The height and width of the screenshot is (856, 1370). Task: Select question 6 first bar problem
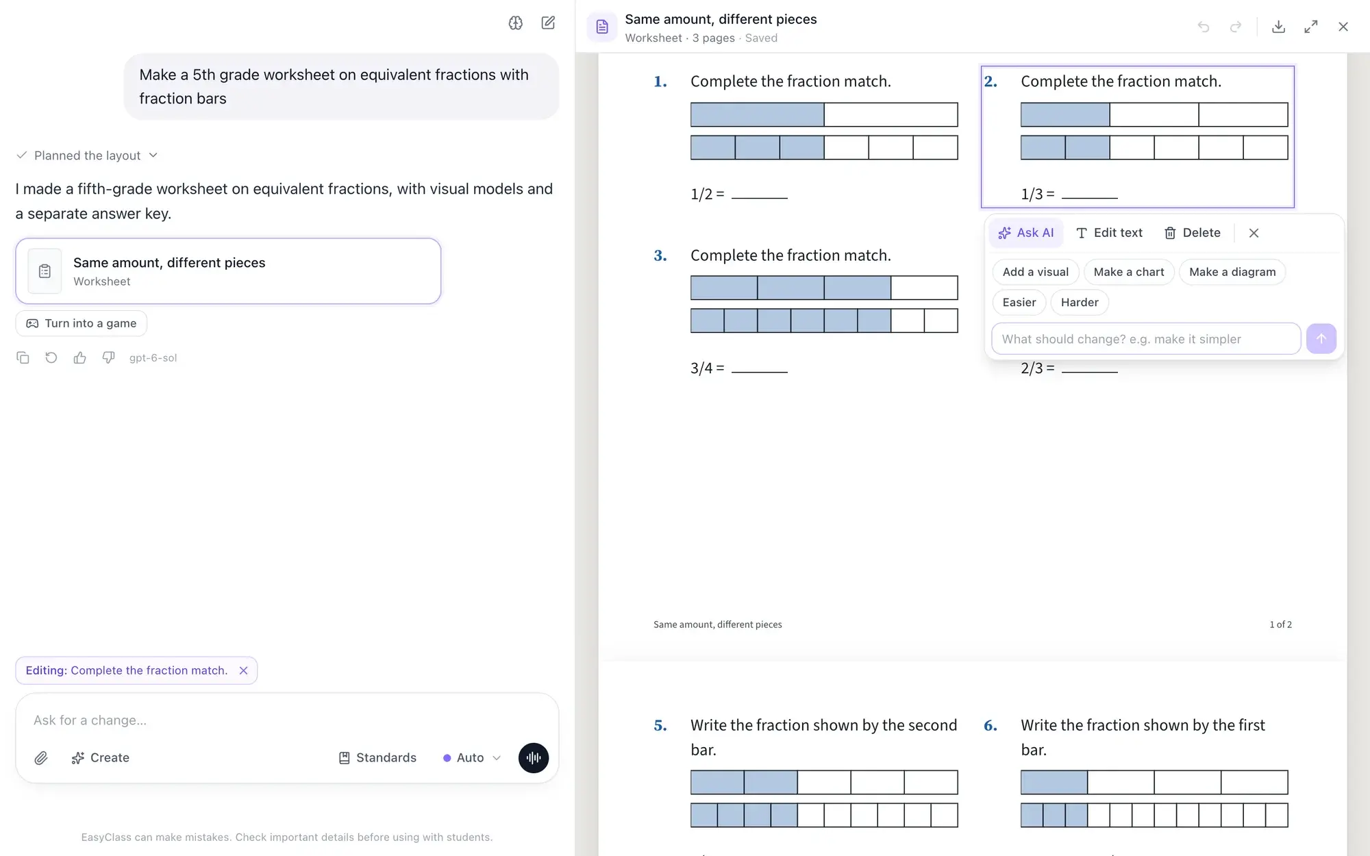pyautogui.click(x=1137, y=784)
